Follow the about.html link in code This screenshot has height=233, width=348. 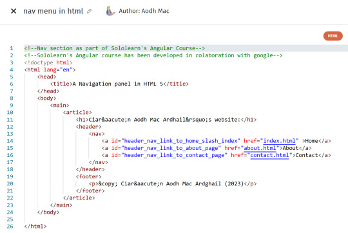point(260,148)
